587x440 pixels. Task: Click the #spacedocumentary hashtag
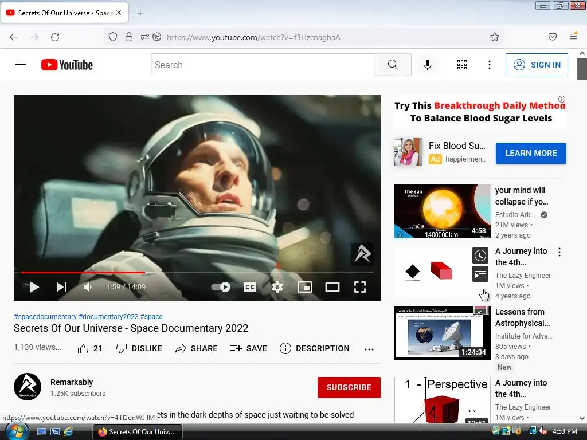tap(45, 316)
